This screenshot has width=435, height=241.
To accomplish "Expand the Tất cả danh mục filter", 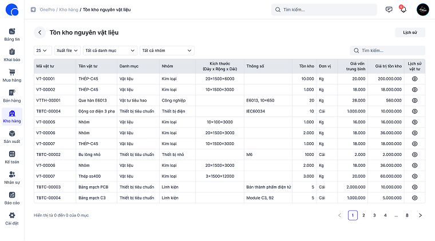I will pyautogui.click(x=110, y=50).
